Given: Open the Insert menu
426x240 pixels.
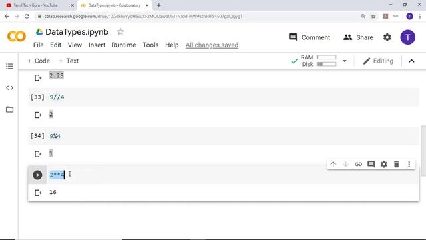Looking at the screenshot, I should click(x=97, y=45).
